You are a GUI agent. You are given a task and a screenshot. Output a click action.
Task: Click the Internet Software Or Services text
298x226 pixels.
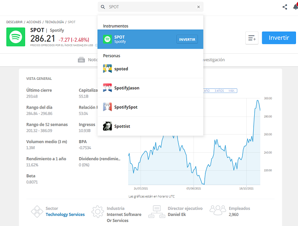(x=124, y=217)
